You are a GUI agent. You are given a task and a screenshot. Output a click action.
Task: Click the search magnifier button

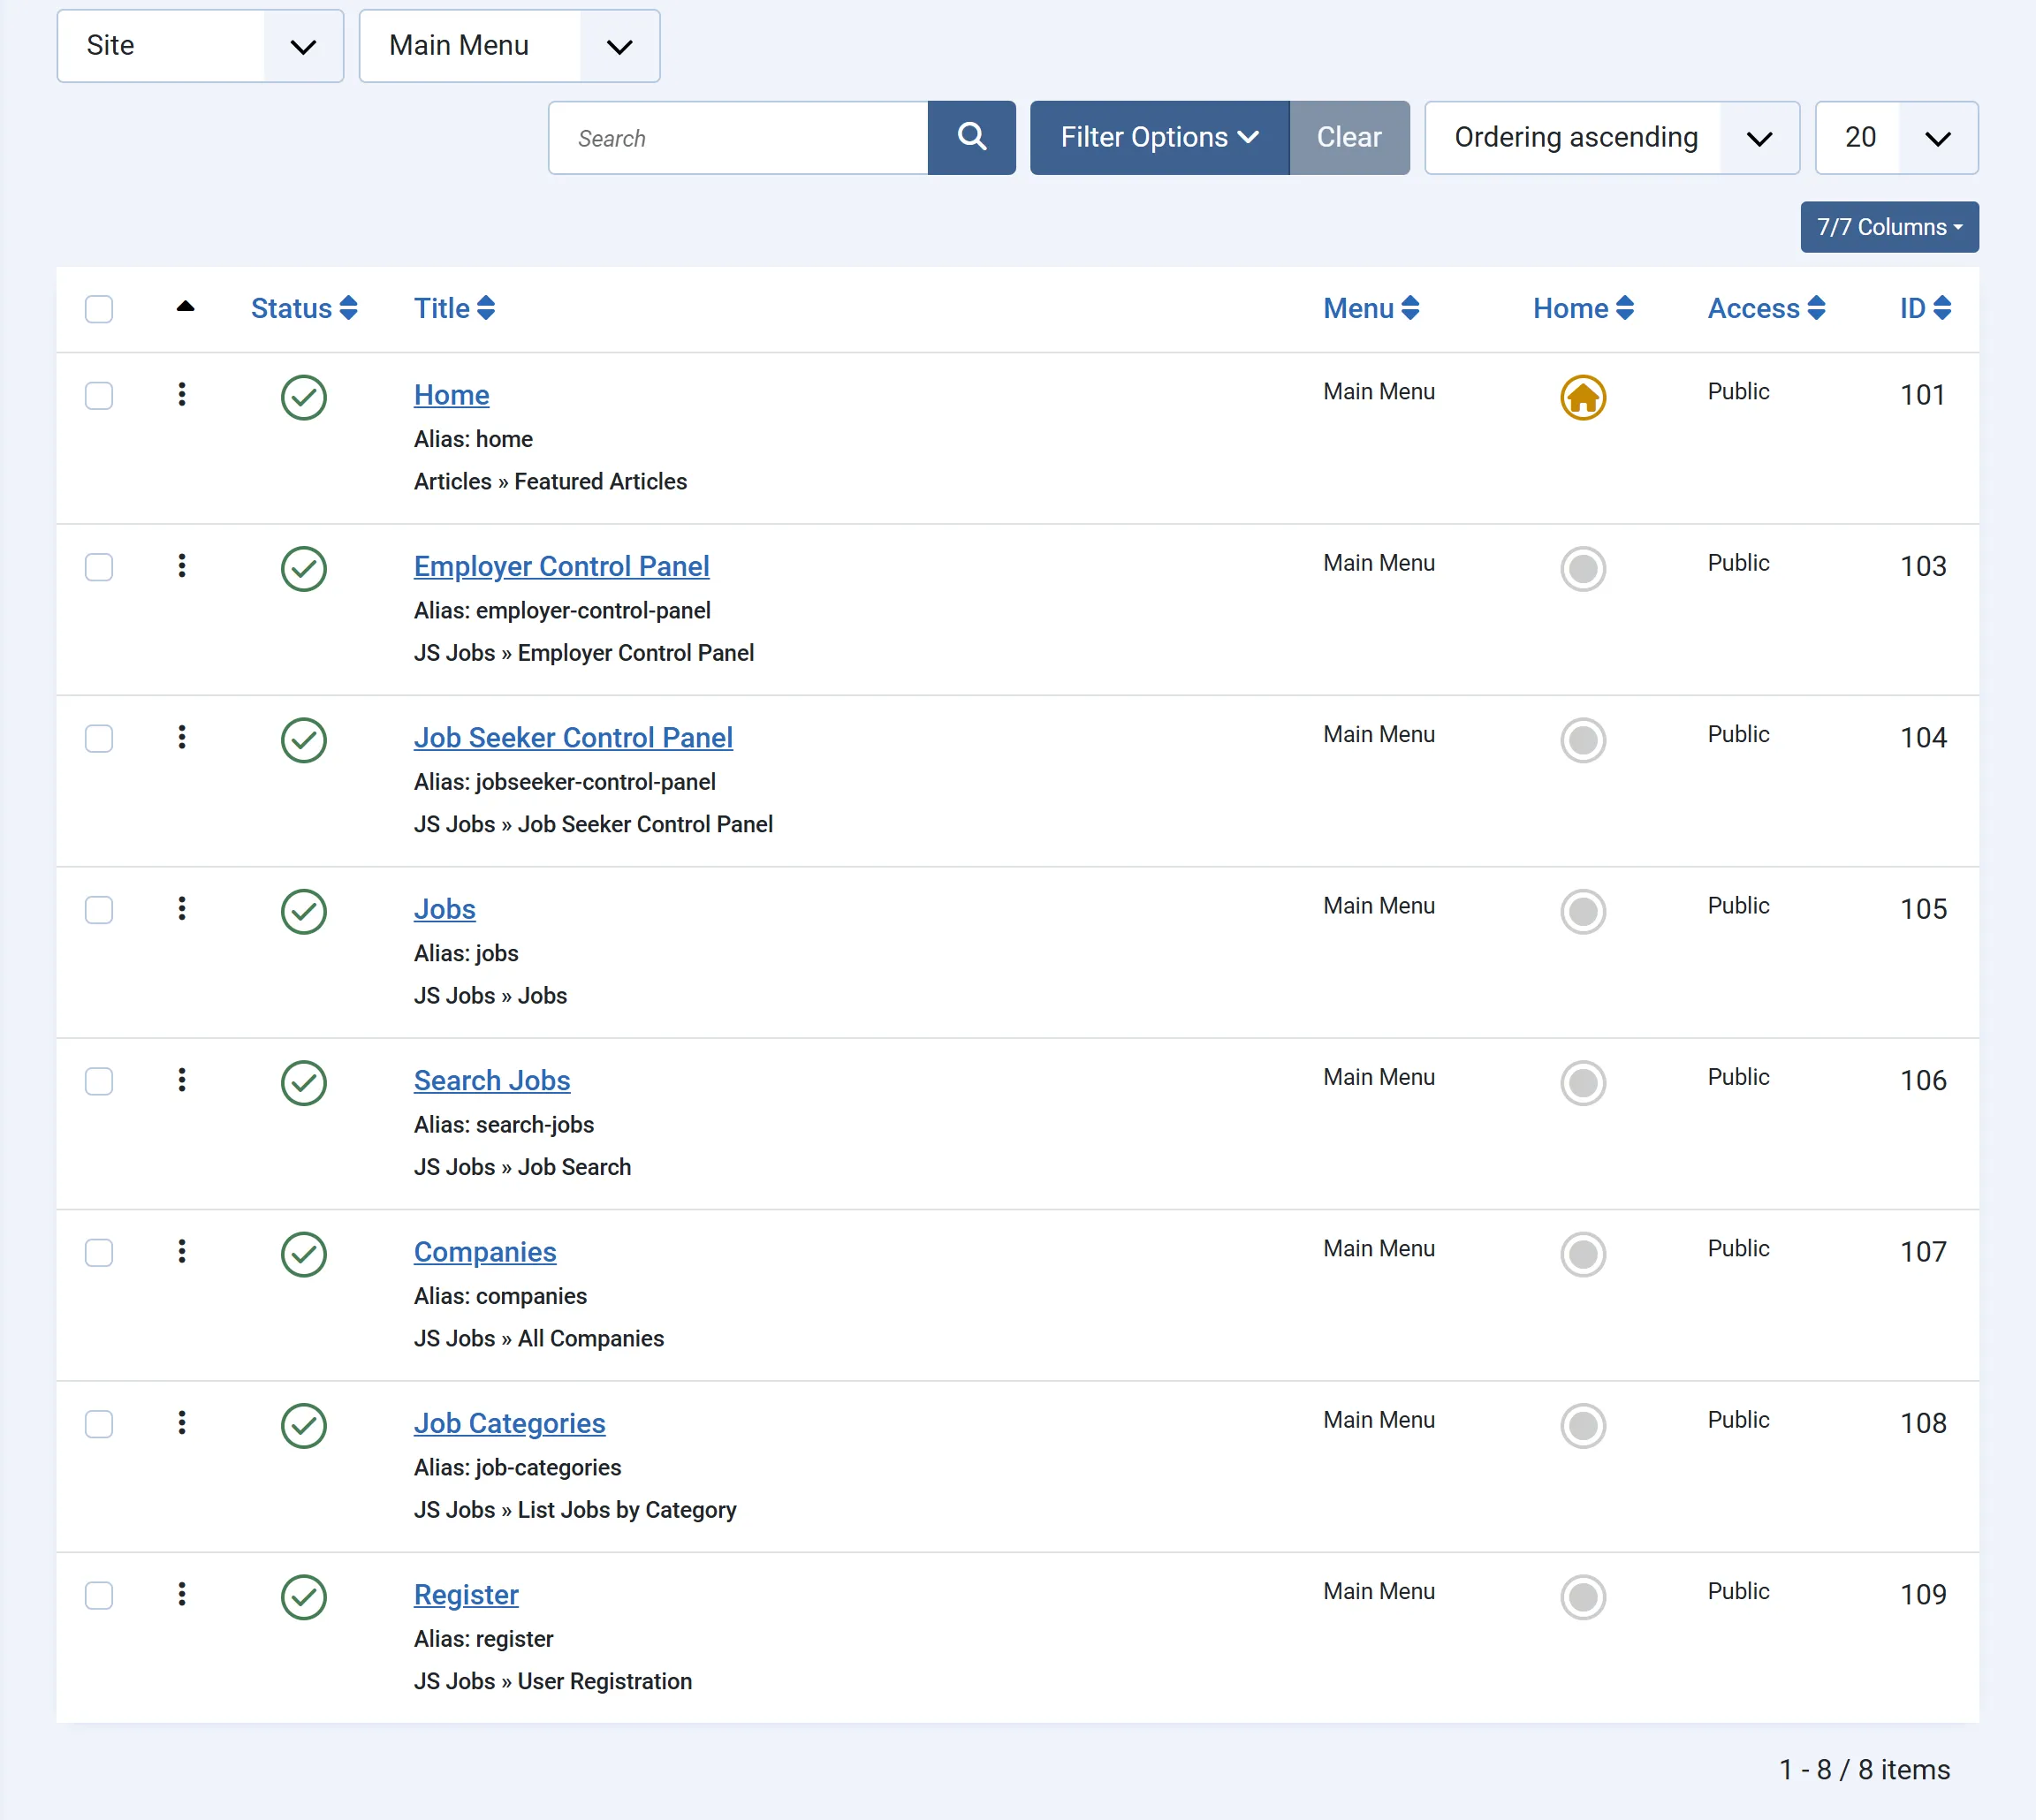(x=971, y=137)
